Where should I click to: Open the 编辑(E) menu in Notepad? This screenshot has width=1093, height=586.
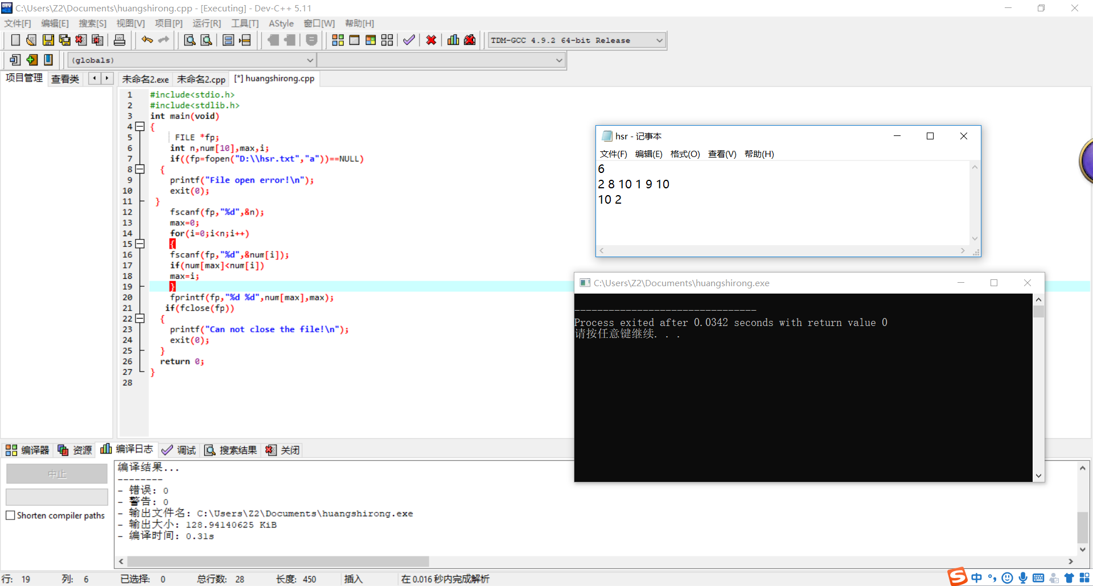648,154
